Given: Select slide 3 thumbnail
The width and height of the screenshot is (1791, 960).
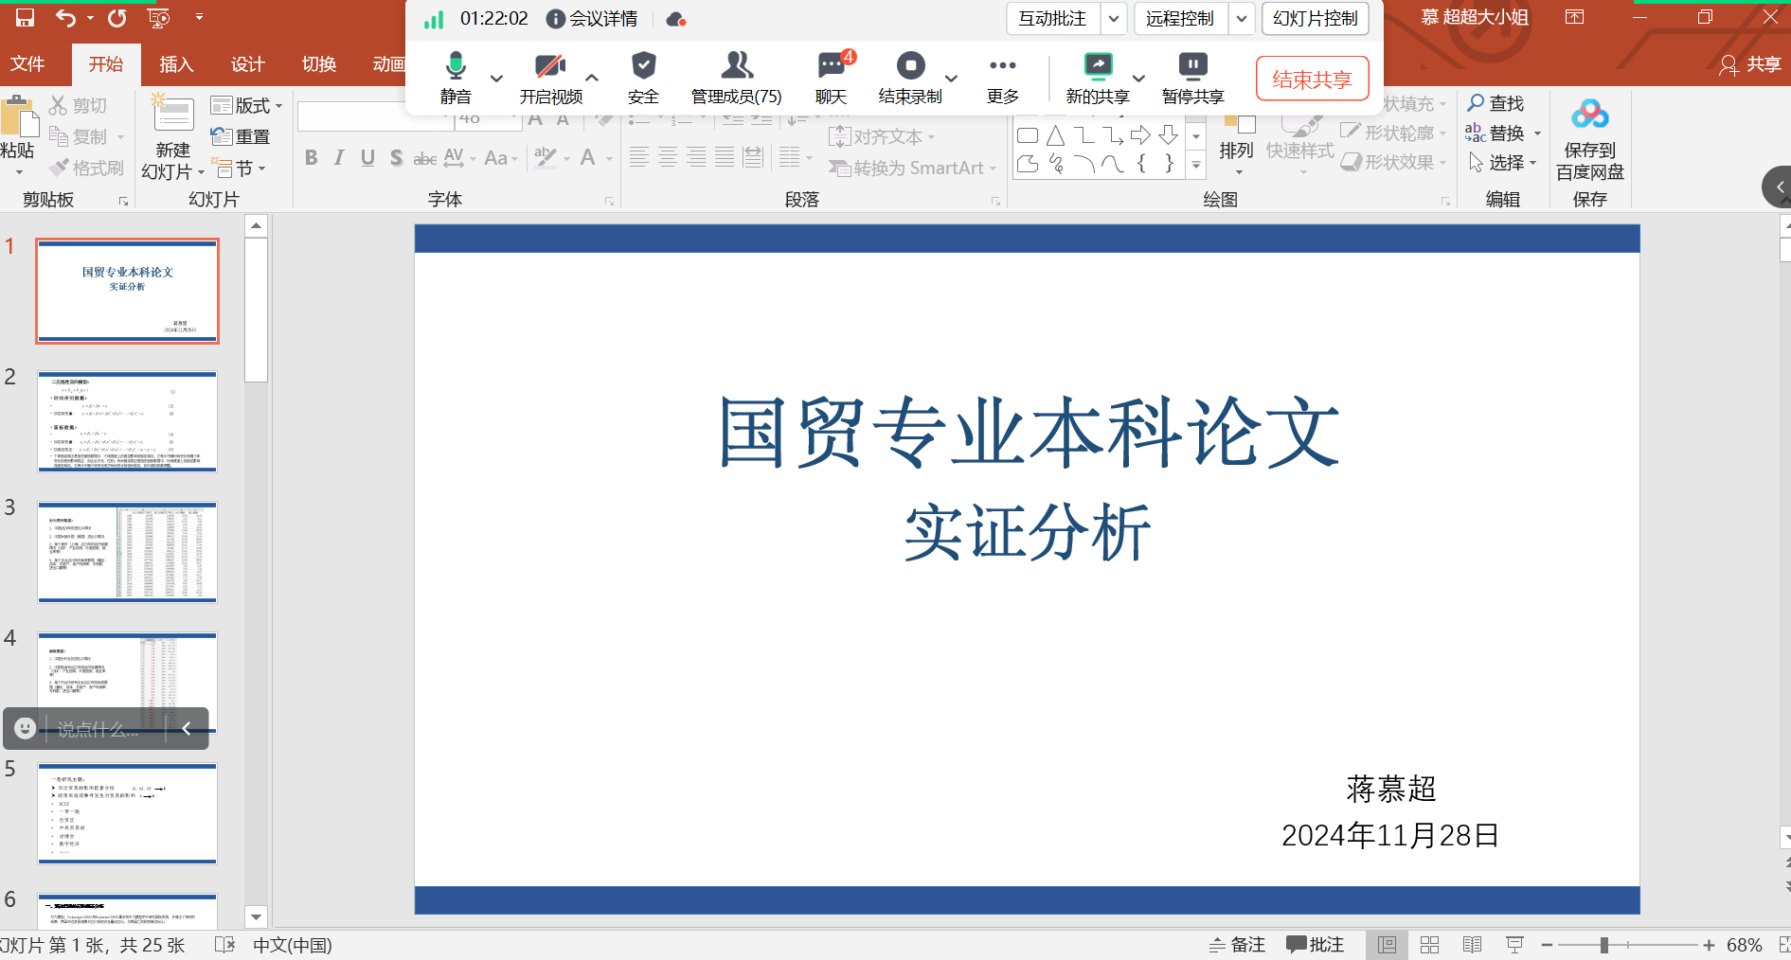Looking at the screenshot, I should pyautogui.click(x=127, y=552).
